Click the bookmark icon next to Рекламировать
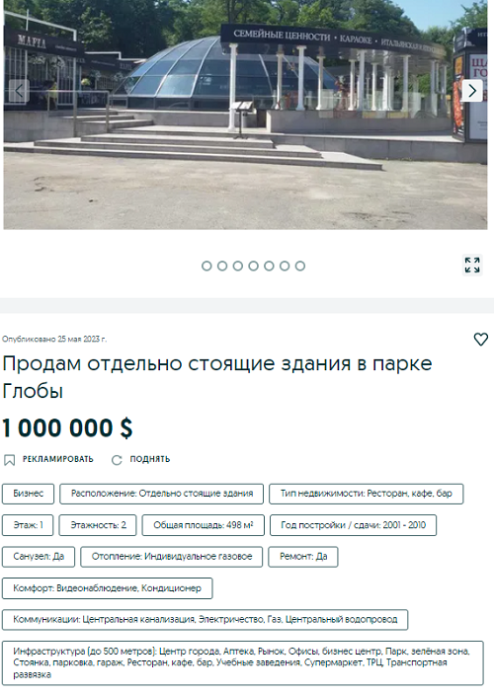Viewport: 494px width, 695px height. point(9,460)
